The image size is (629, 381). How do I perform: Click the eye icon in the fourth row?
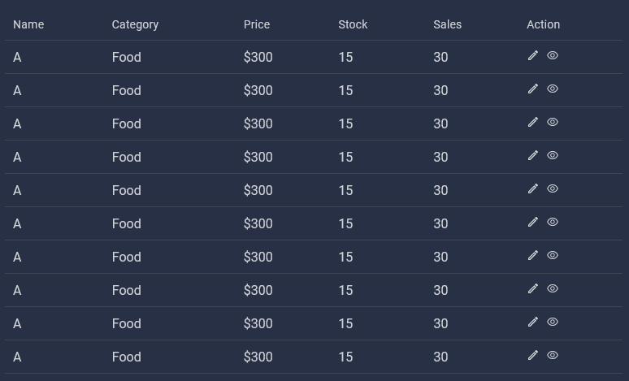553,155
